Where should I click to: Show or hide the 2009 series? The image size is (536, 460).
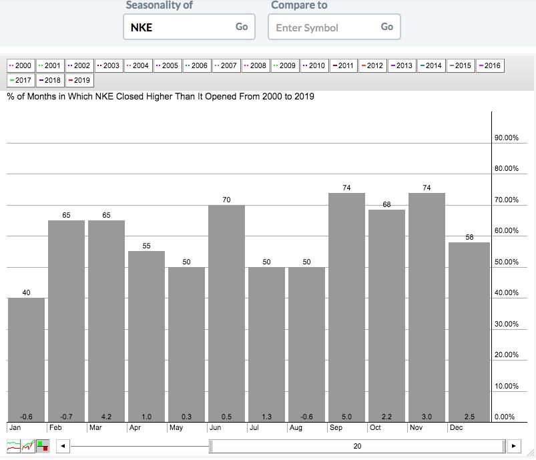[x=286, y=65]
